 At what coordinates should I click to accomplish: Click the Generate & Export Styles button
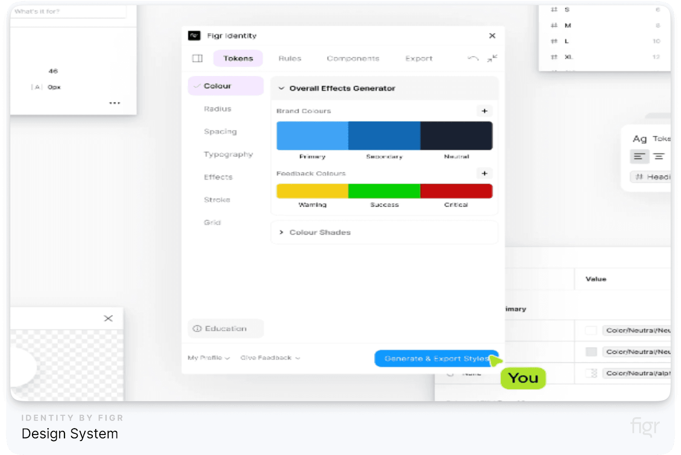click(436, 358)
